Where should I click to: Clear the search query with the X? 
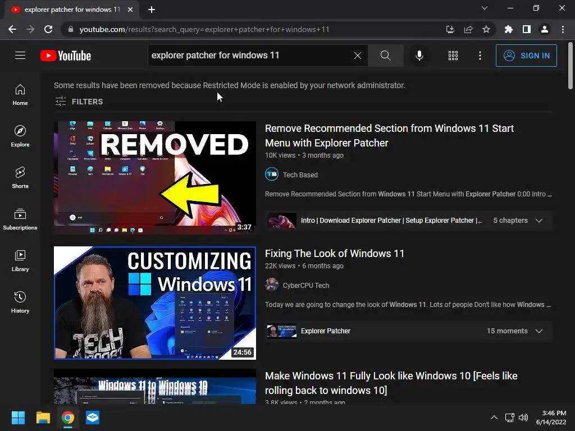[358, 56]
